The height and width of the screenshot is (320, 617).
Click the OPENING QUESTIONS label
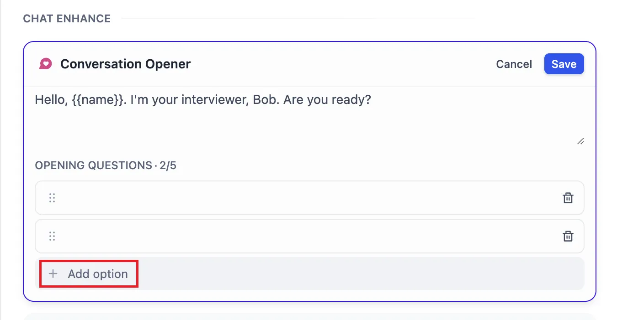[x=93, y=165]
